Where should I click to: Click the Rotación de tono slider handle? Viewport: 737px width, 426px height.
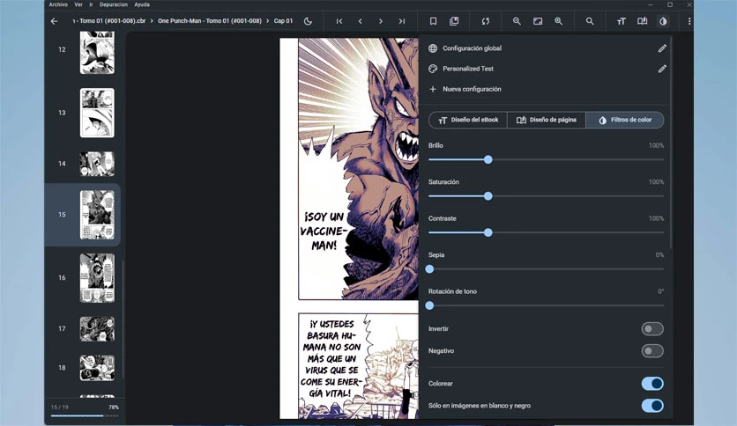point(429,305)
